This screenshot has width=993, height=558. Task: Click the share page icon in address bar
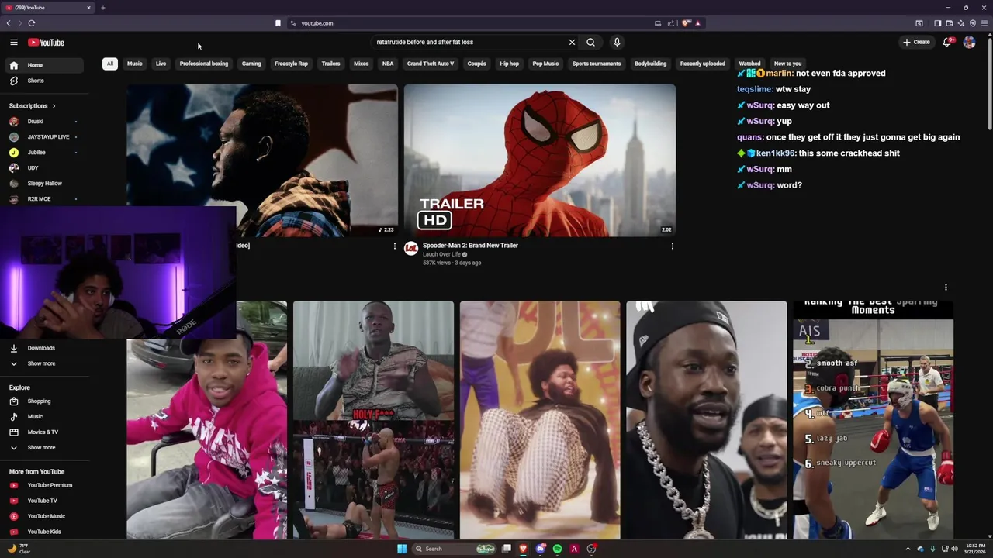tap(671, 23)
